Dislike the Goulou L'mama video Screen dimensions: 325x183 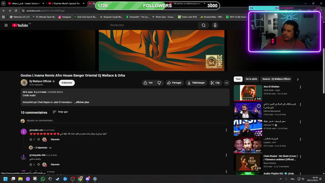coord(159,83)
